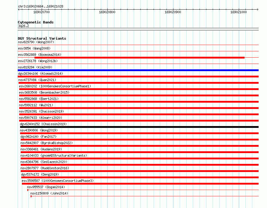The width and height of the screenshot is (267, 208).
Task: Open esv2660202 (1000GenomesConsortiumPhase1) entry
Action: click(x=55, y=86)
